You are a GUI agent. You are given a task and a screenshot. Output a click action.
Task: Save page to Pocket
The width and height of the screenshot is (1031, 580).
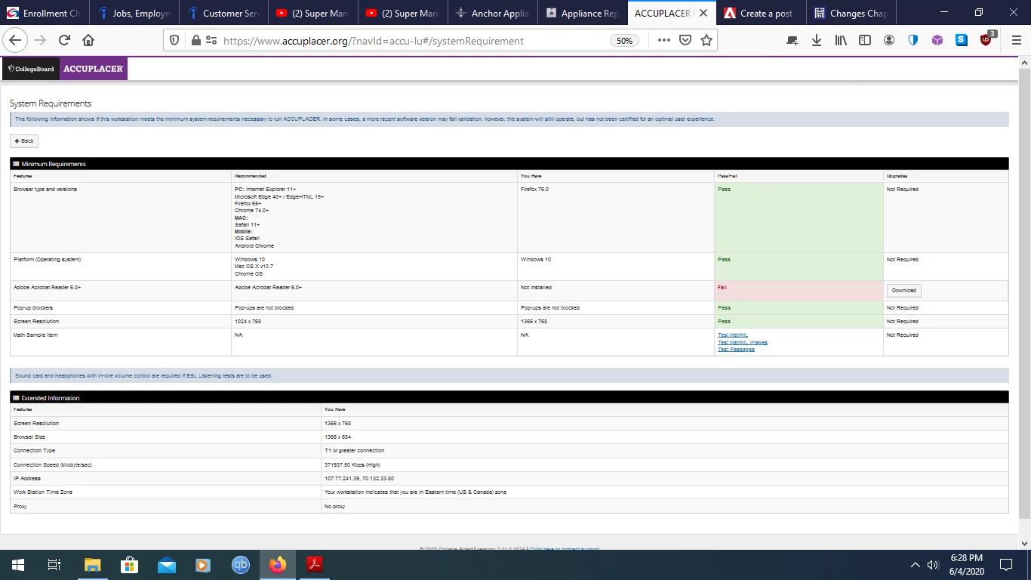click(x=685, y=41)
